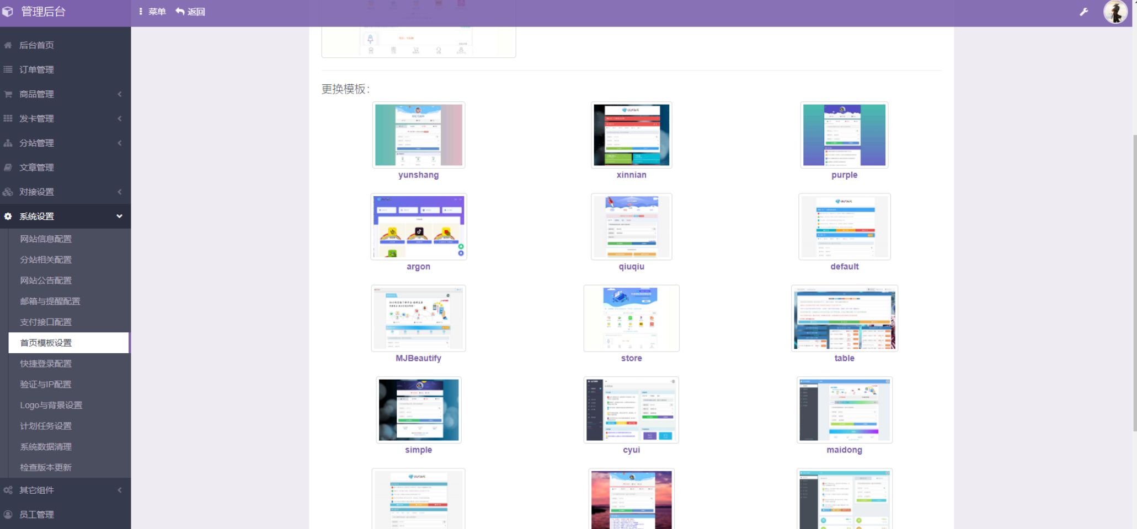The height and width of the screenshot is (529, 1137).
Task: Click the share icon beside 对接设置
Action: (x=7, y=192)
